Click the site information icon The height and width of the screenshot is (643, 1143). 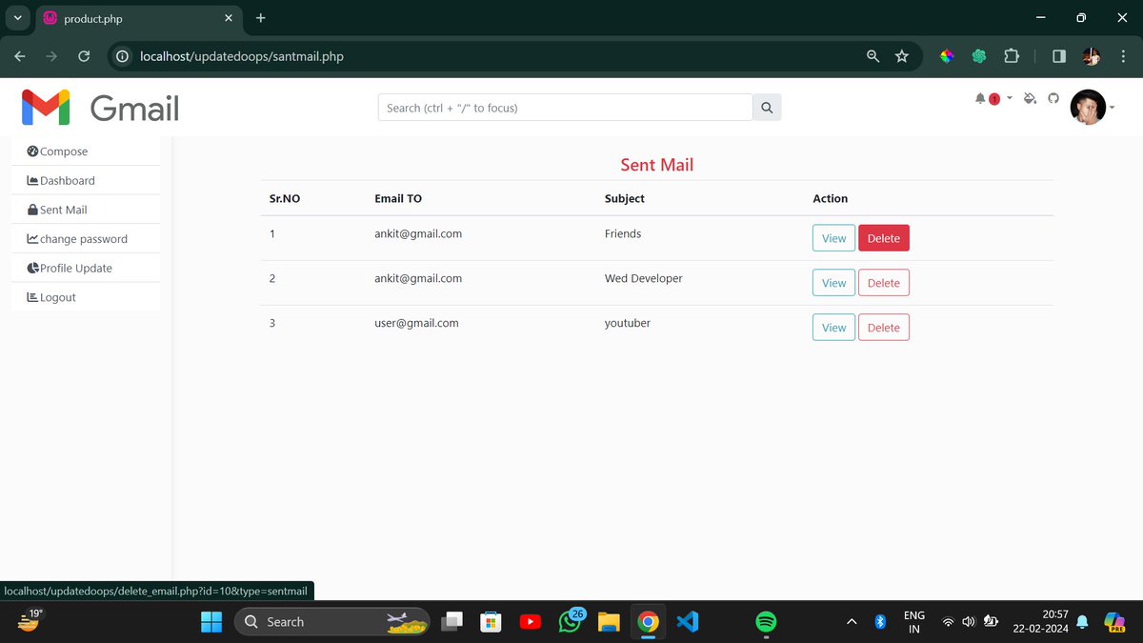[122, 56]
